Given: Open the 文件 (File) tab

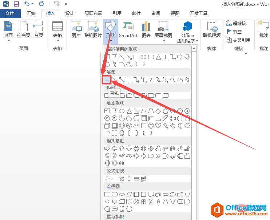Looking at the screenshot, I should [10, 13].
